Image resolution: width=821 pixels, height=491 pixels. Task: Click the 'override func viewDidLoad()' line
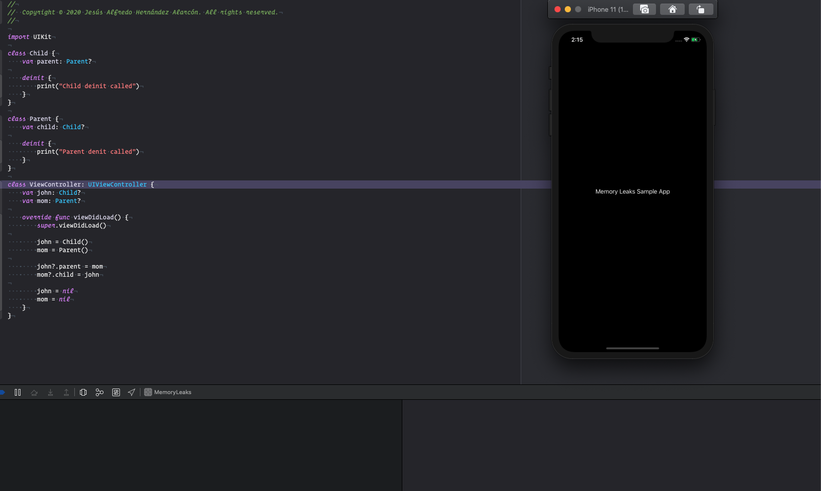tap(75, 217)
